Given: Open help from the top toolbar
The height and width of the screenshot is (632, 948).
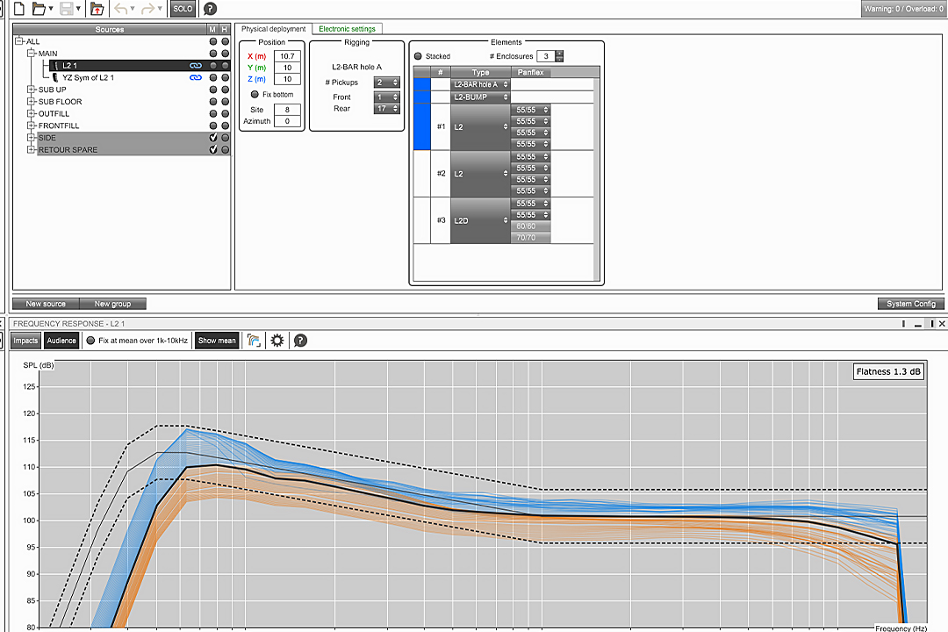Looking at the screenshot, I should (x=210, y=9).
